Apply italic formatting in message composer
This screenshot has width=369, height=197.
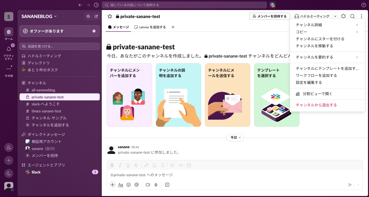[120, 165]
